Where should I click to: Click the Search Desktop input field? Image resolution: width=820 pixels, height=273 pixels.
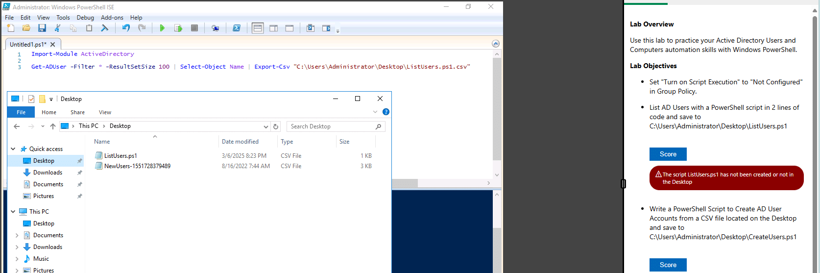click(x=331, y=126)
